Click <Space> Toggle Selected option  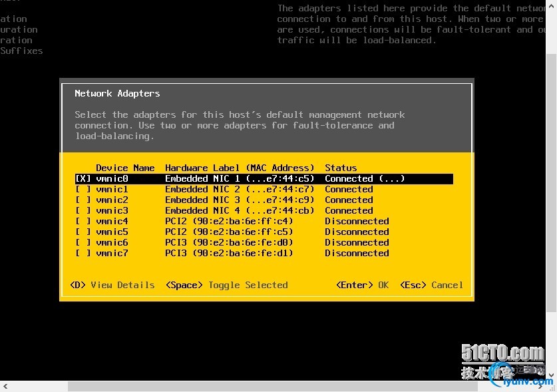tap(227, 285)
